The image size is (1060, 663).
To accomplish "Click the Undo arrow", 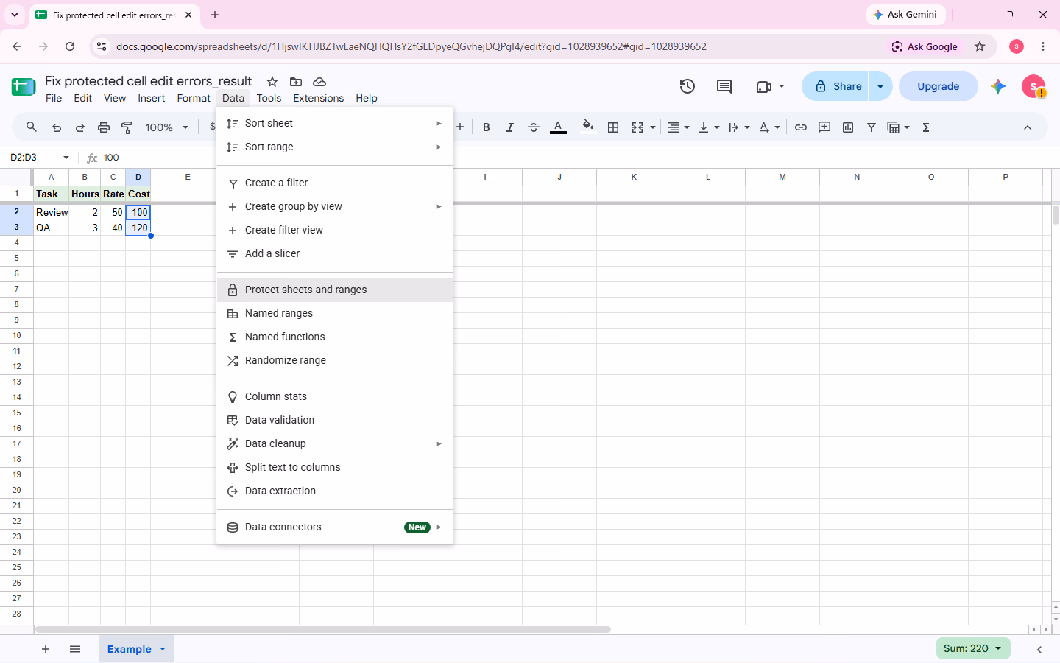I will 57,127.
